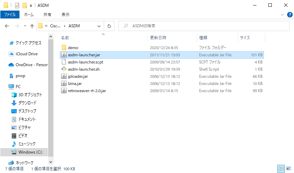
Task: Select the asdm-launcher.scpt file icon
Action: pos(64,62)
